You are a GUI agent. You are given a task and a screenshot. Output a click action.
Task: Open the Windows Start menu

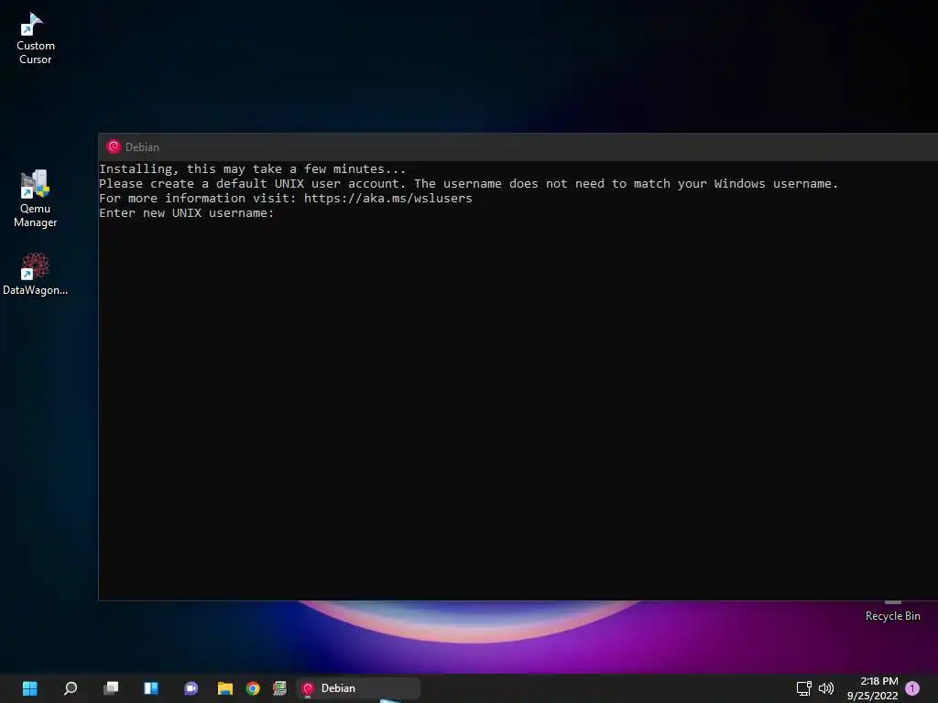click(x=30, y=688)
